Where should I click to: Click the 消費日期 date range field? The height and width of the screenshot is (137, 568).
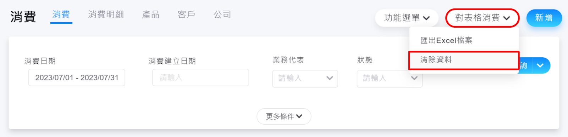[x=77, y=78]
